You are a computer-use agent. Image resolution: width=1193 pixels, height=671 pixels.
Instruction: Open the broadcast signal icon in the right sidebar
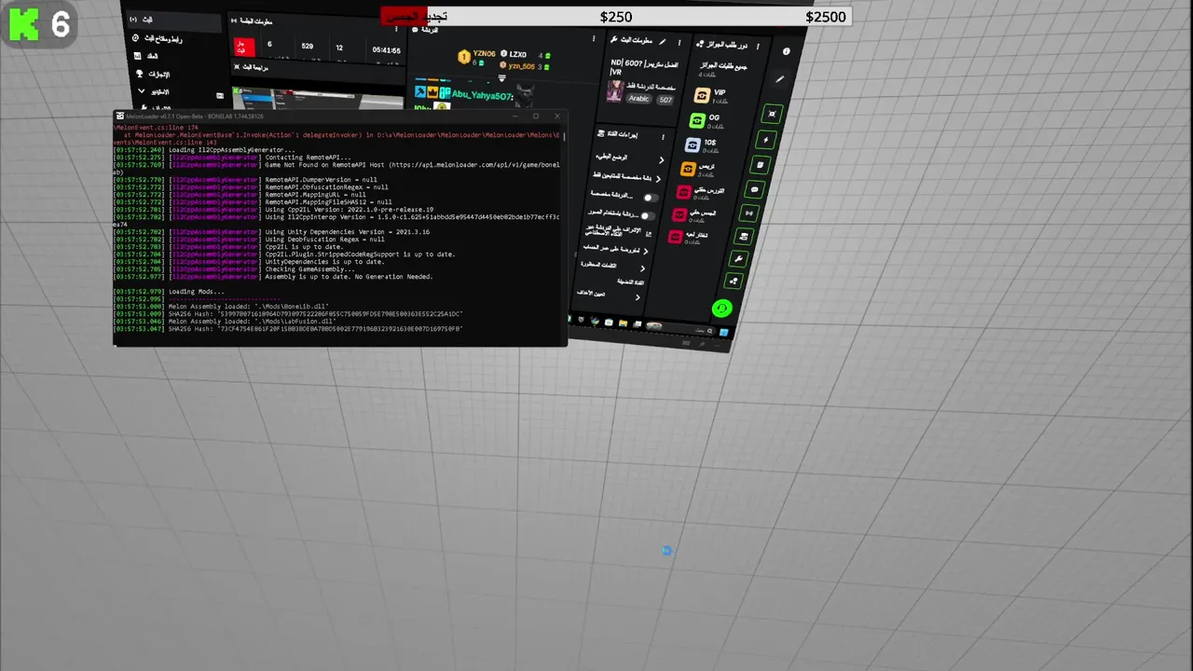[x=748, y=213]
